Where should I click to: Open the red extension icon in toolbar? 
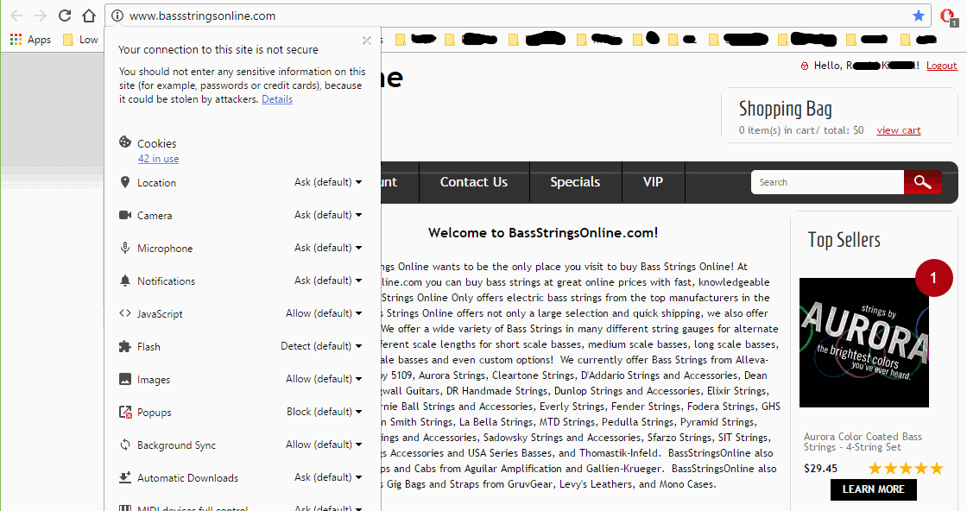(949, 16)
